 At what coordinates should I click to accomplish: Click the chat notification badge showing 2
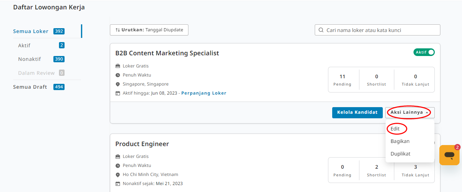point(457,147)
